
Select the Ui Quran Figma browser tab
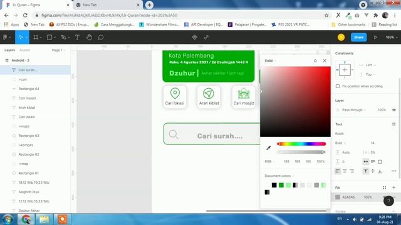click(x=38, y=5)
